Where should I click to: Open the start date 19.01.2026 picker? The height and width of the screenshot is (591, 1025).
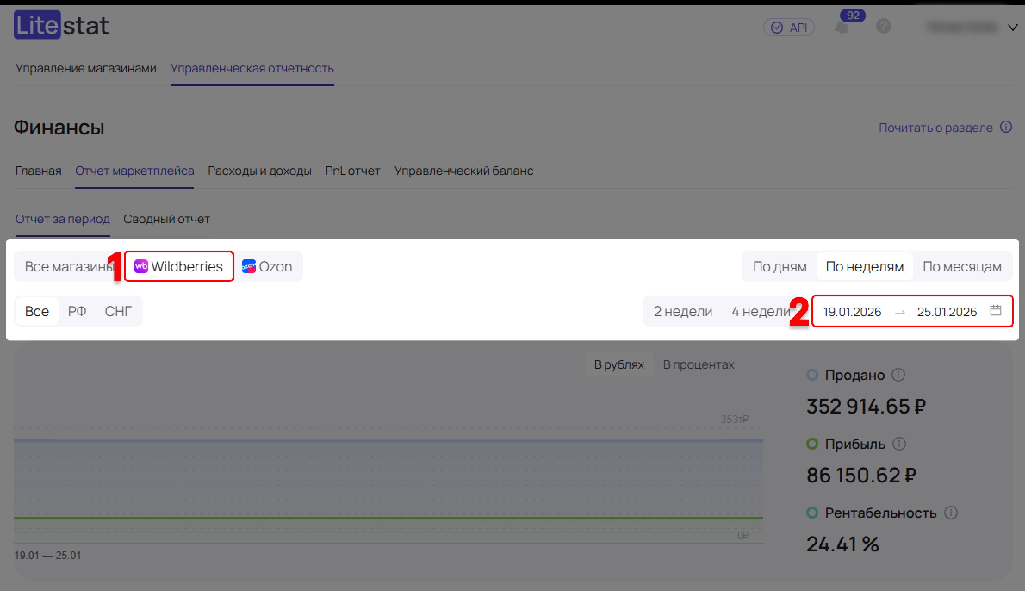[852, 311]
